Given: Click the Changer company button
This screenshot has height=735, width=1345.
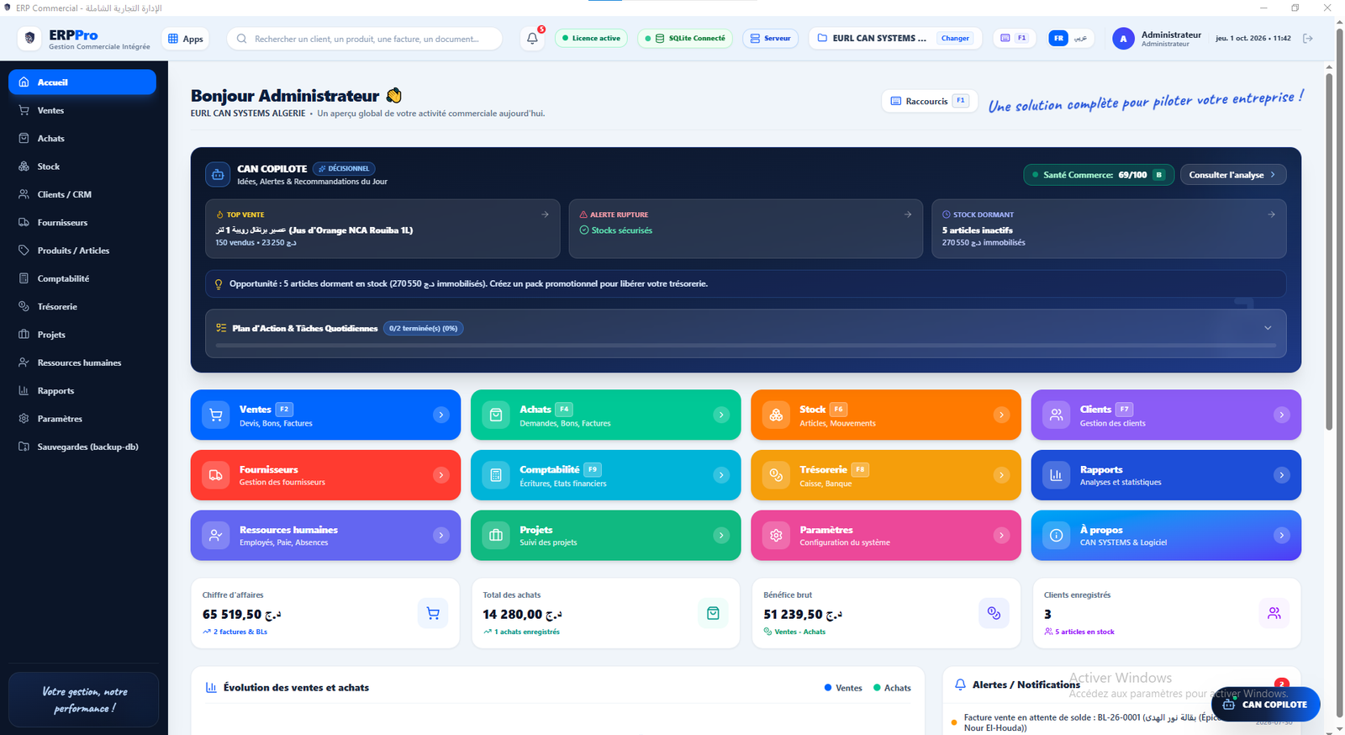Looking at the screenshot, I should pyautogui.click(x=955, y=39).
